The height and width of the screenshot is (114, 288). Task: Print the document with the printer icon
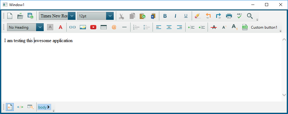click(x=229, y=16)
